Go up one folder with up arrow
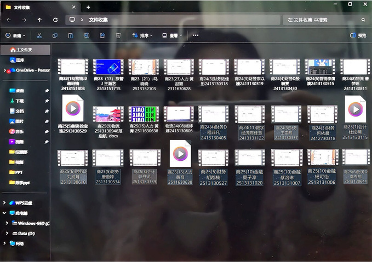Screen dimensions: 372x262 [39, 20]
